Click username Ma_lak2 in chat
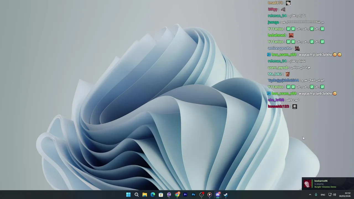The width and height of the screenshot is (354, 199). pos(275,74)
